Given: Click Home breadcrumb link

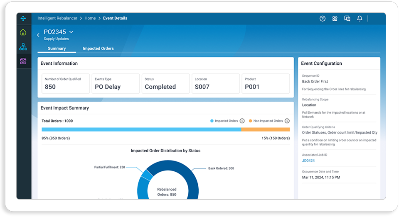Looking at the screenshot, I should pyautogui.click(x=90, y=18).
